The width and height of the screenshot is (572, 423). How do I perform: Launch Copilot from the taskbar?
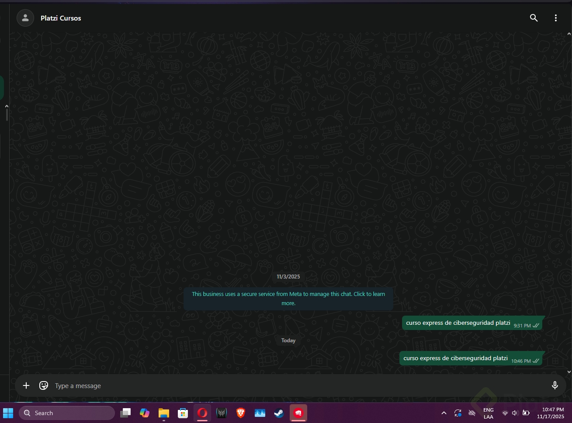tap(145, 413)
